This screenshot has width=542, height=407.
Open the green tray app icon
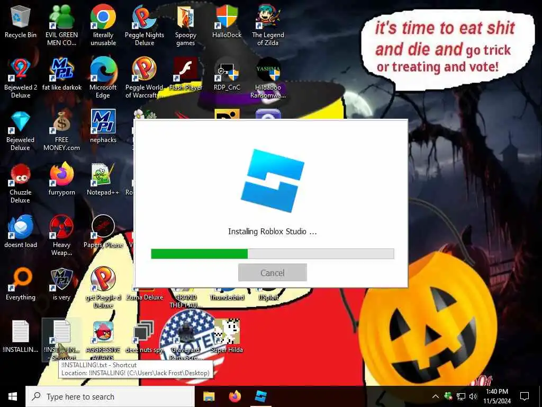(448, 396)
